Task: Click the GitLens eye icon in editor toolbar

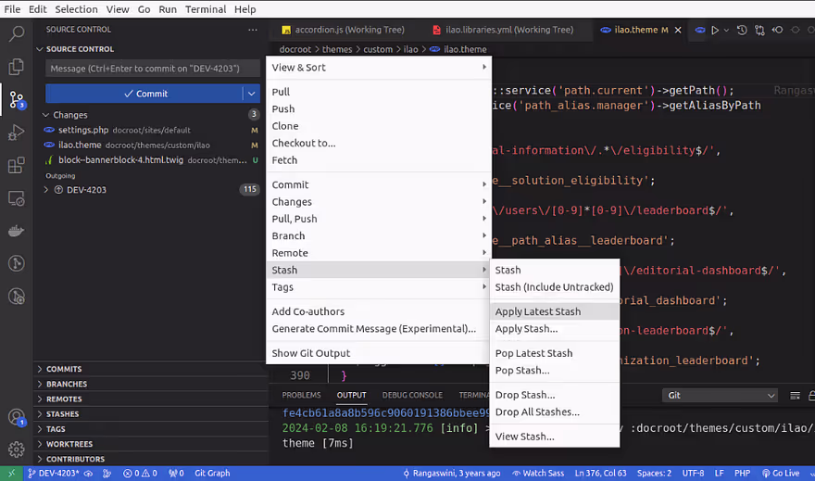Action: [x=700, y=31]
